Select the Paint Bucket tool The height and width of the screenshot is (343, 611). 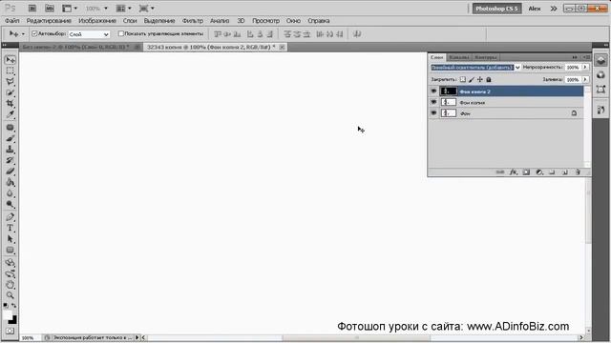[11, 182]
